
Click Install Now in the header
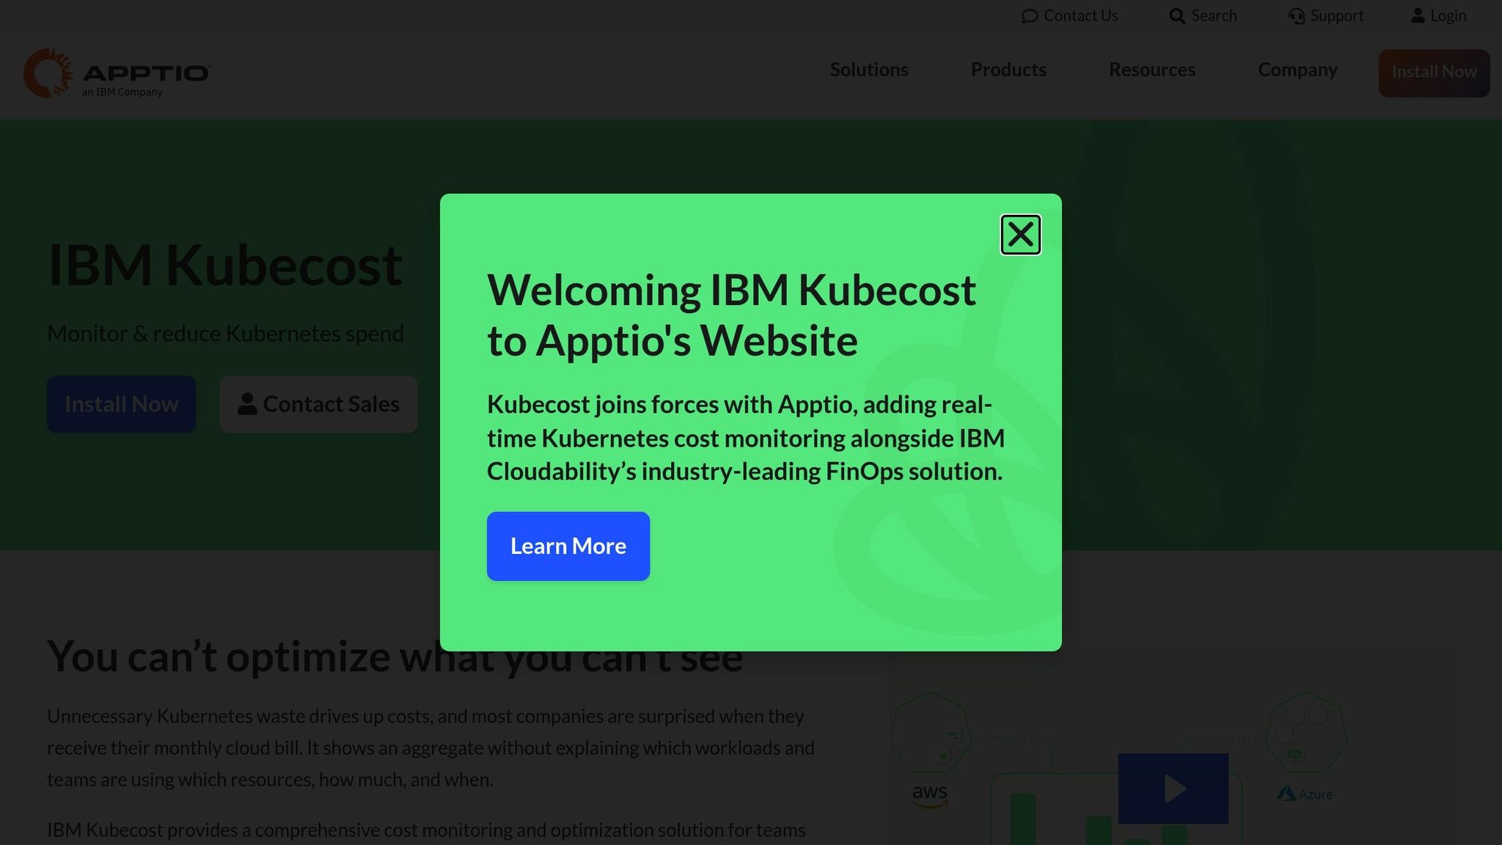click(x=1434, y=73)
